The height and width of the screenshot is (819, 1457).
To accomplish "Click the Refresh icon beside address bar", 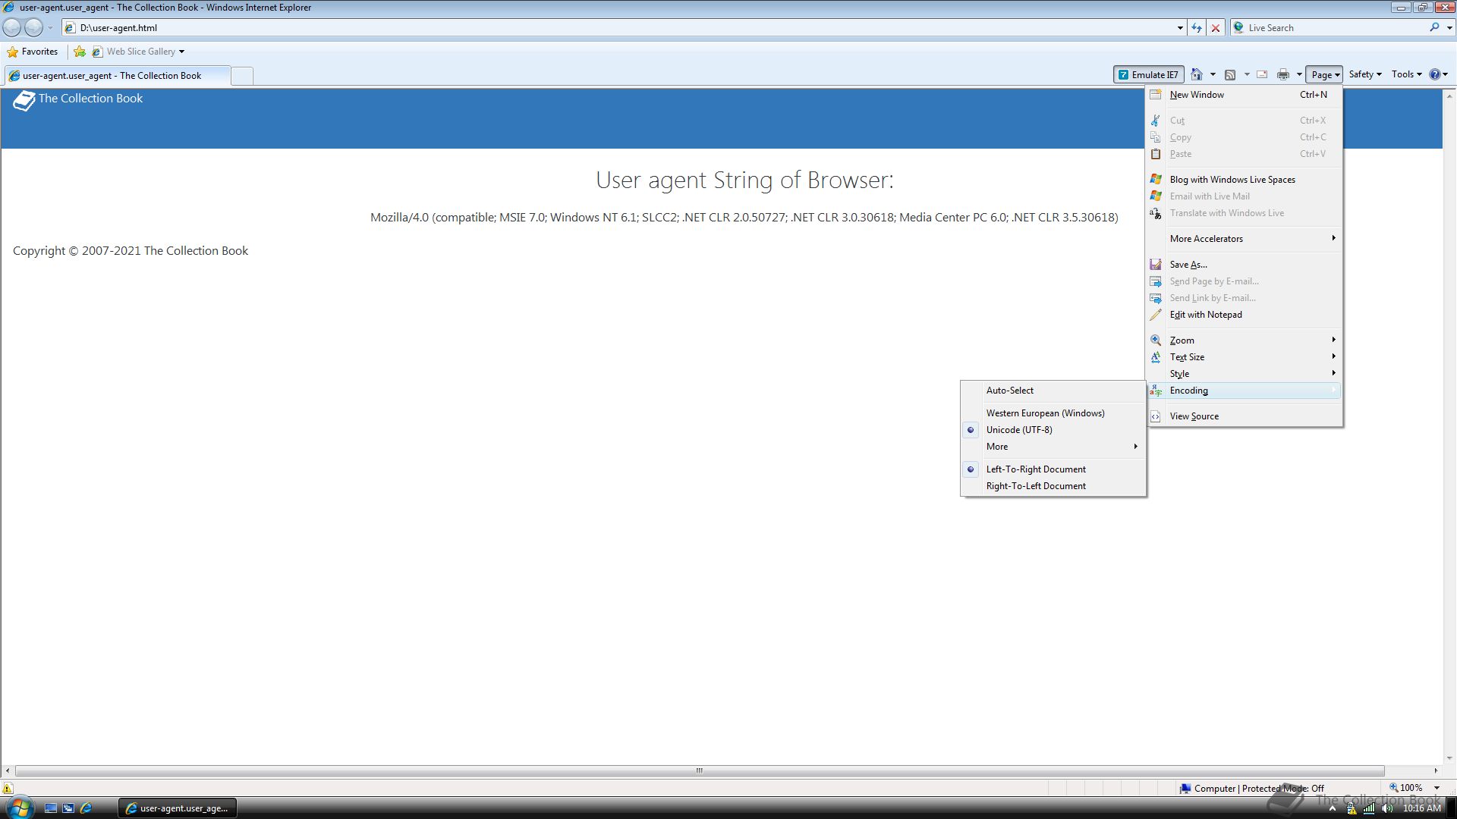I will 1197,28.
